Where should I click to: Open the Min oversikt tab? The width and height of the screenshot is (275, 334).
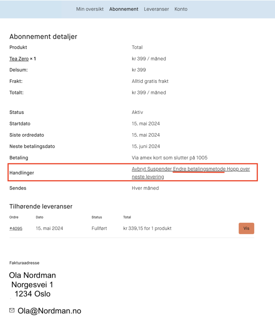click(90, 9)
